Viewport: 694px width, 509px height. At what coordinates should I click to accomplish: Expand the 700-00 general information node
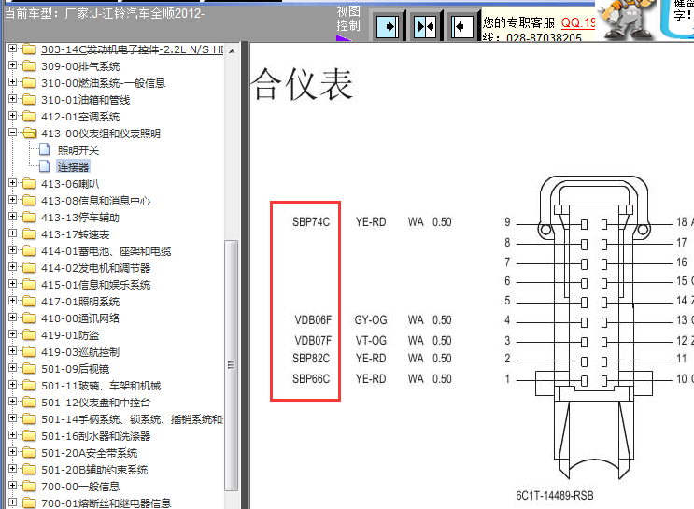pyautogui.click(x=12, y=486)
